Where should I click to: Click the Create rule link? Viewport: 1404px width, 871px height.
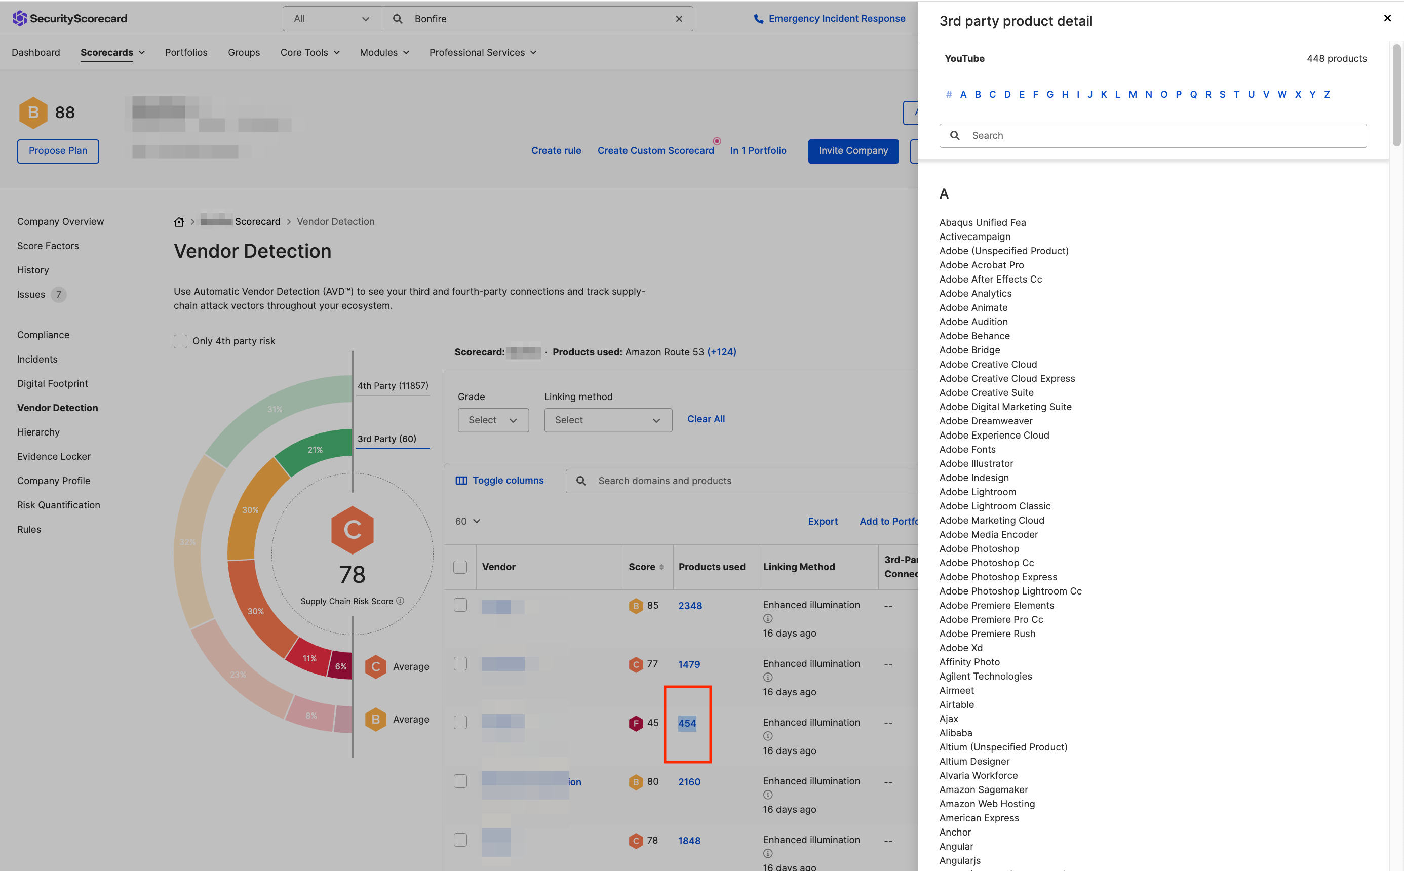pos(556,151)
